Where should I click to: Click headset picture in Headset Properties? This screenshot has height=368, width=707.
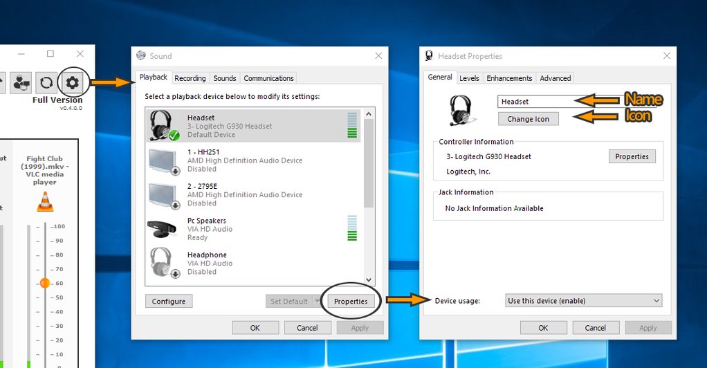pyautogui.click(x=461, y=111)
